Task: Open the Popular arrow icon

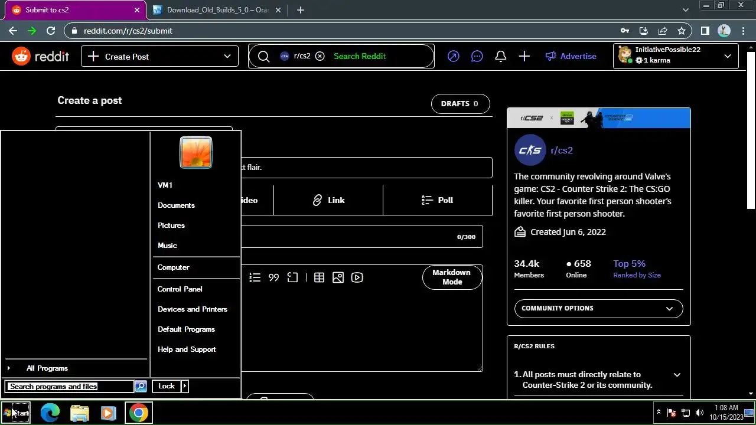Action: click(453, 56)
